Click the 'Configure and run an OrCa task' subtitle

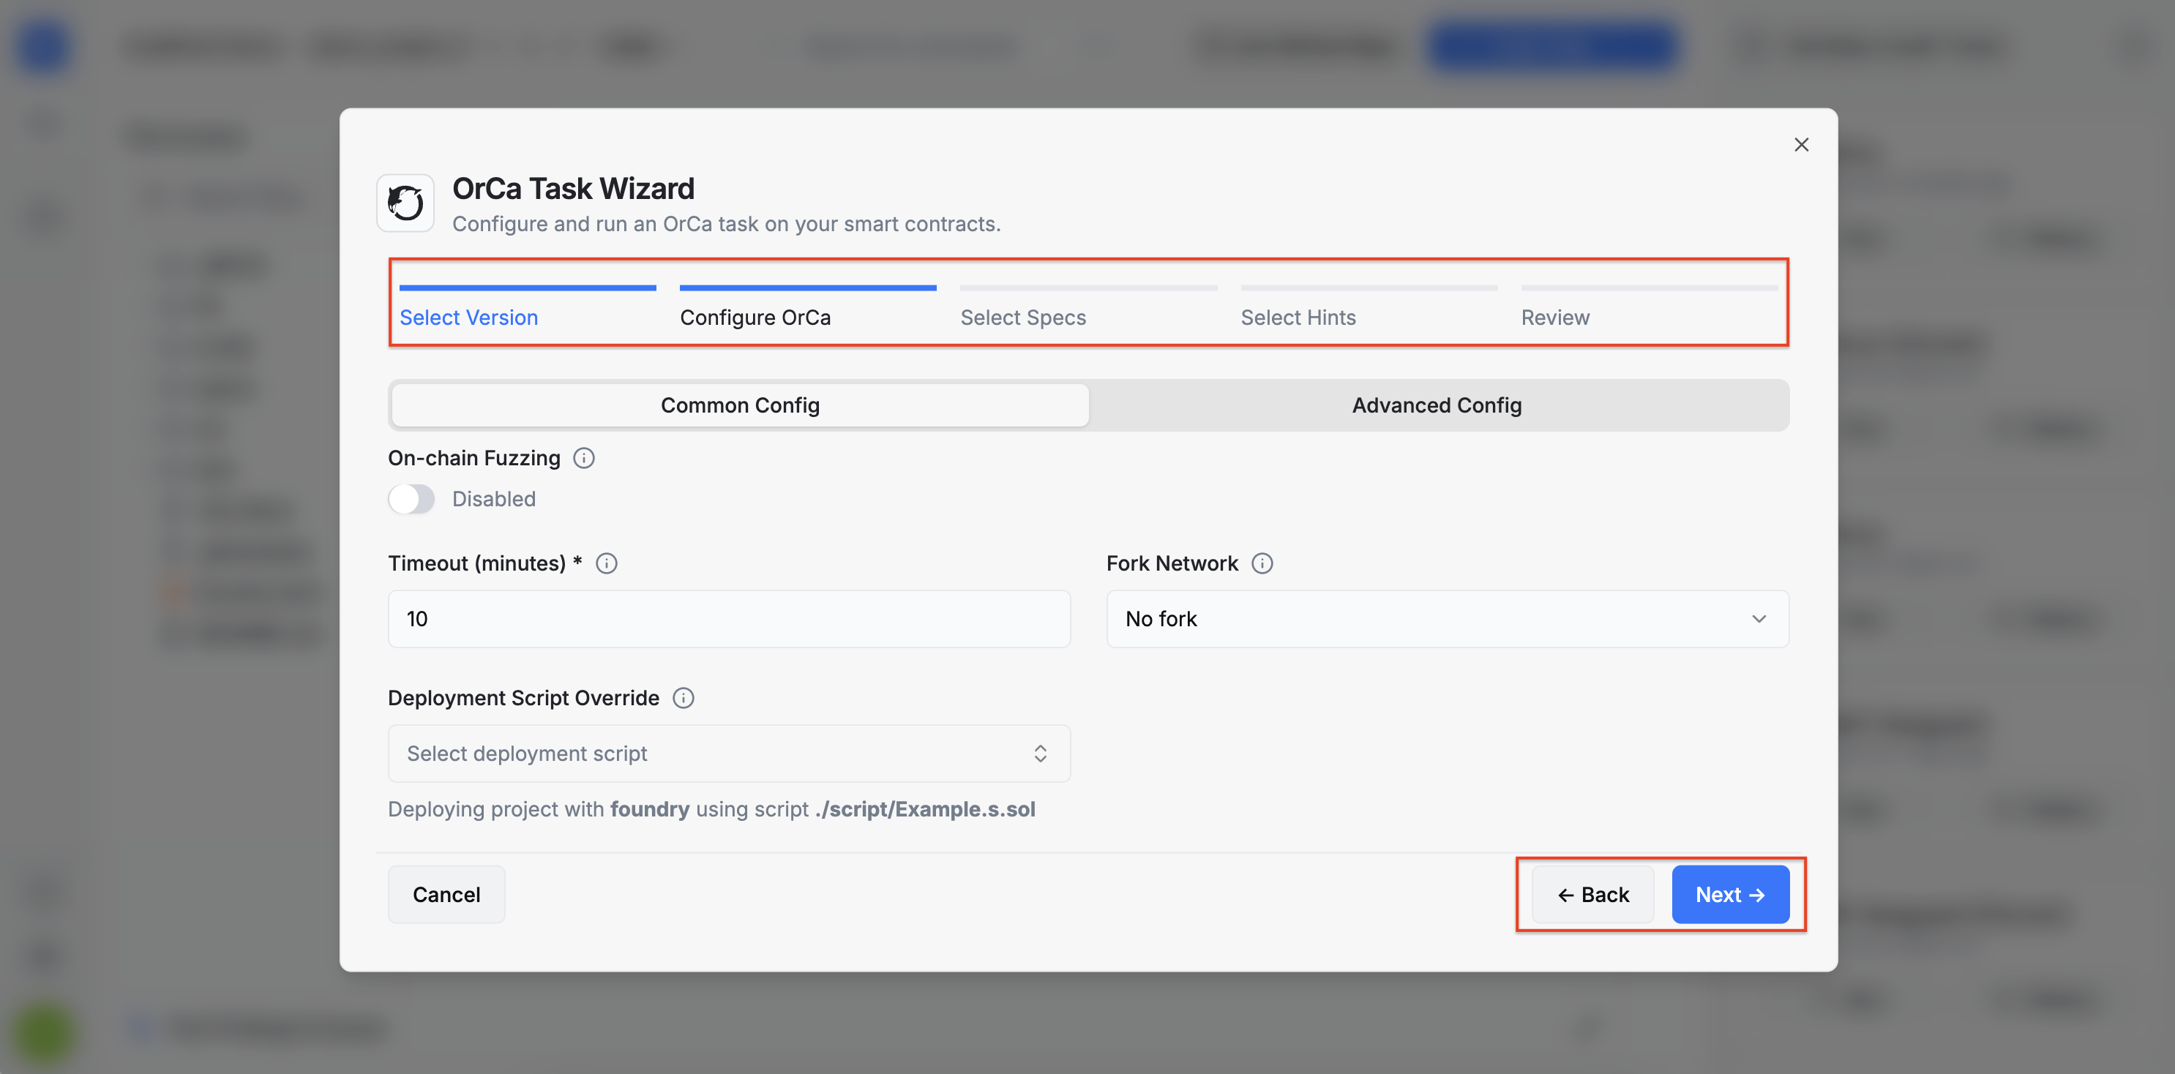[x=726, y=224]
